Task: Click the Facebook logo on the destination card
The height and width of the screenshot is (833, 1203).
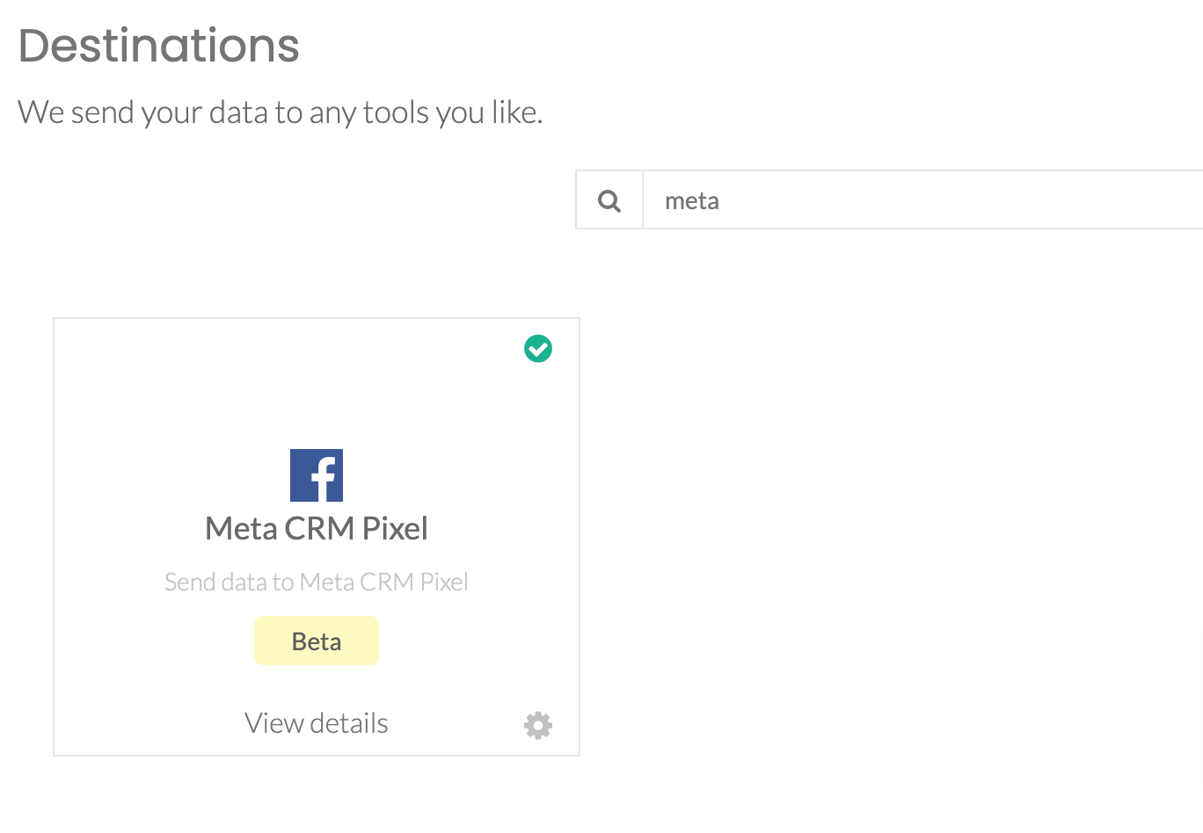Action: point(317,474)
